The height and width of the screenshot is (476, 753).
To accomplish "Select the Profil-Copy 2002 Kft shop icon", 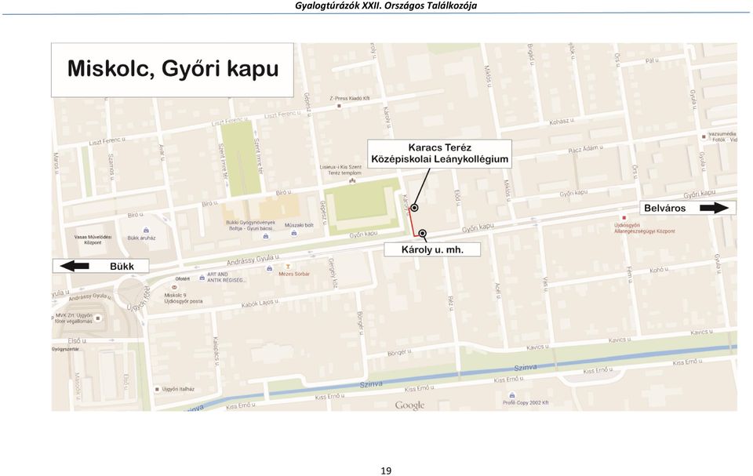I will point(512,396).
